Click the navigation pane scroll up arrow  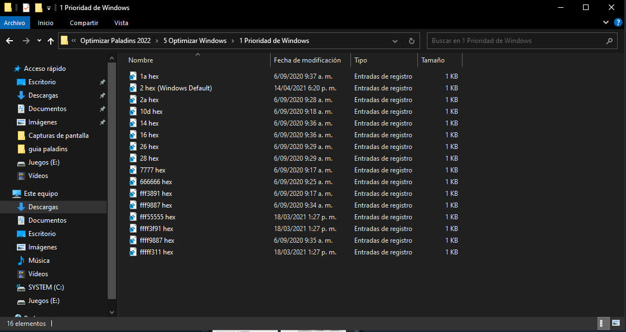click(x=112, y=59)
